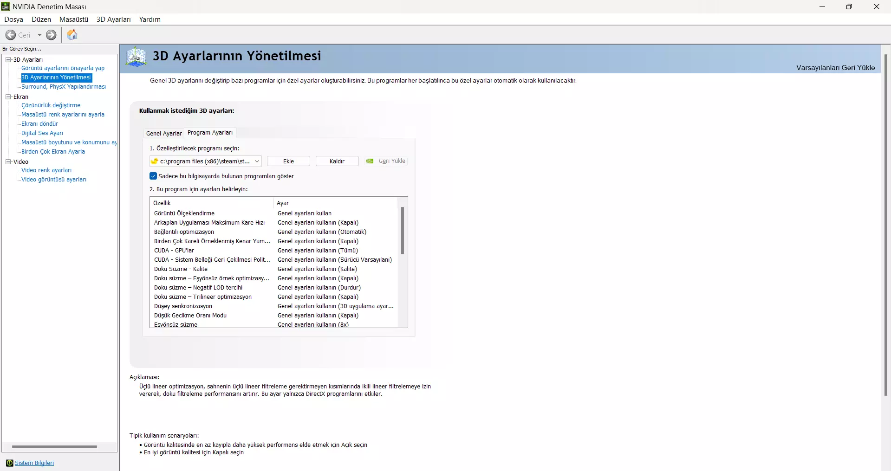Select the 'Görüntü Ölçeklendirme' setting row
The width and height of the screenshot is (891, 471).
click(x=274, y=213)
